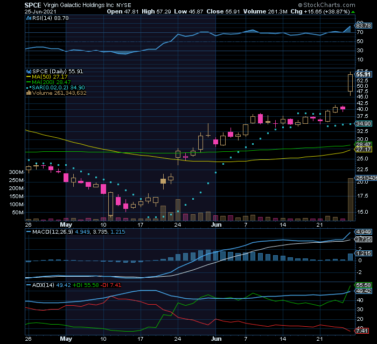This screenshot has height=344, width=377.
Task: Click the 4.949 MACD tag on right axis
Action: [x=364, y=231]
